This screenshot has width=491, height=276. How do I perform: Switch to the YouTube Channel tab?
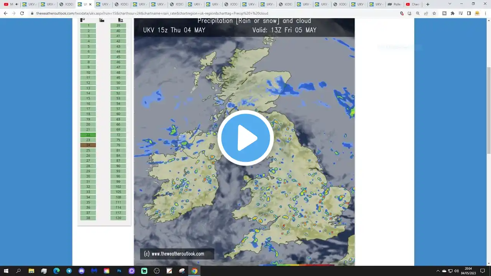tap(413, 4)
